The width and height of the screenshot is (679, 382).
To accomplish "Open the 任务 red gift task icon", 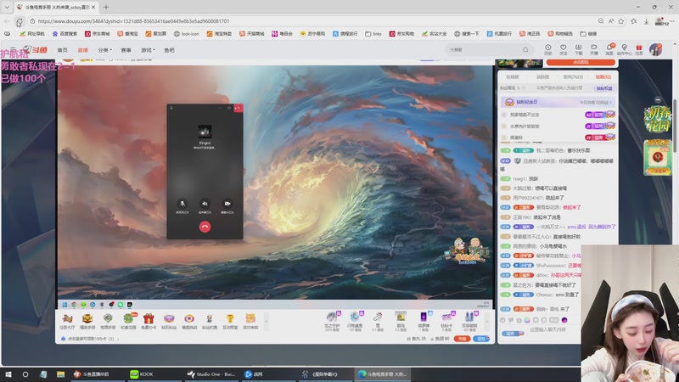I will [639, 49].
